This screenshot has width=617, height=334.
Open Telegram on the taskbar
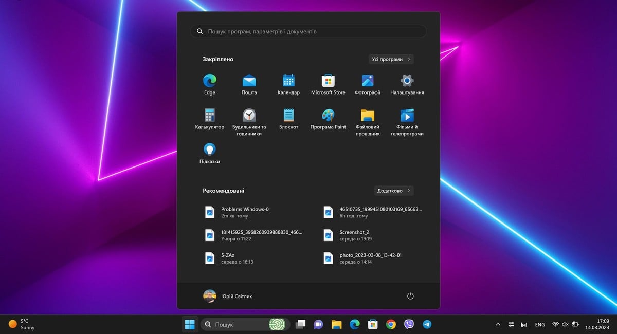click(x=427, y=324)
